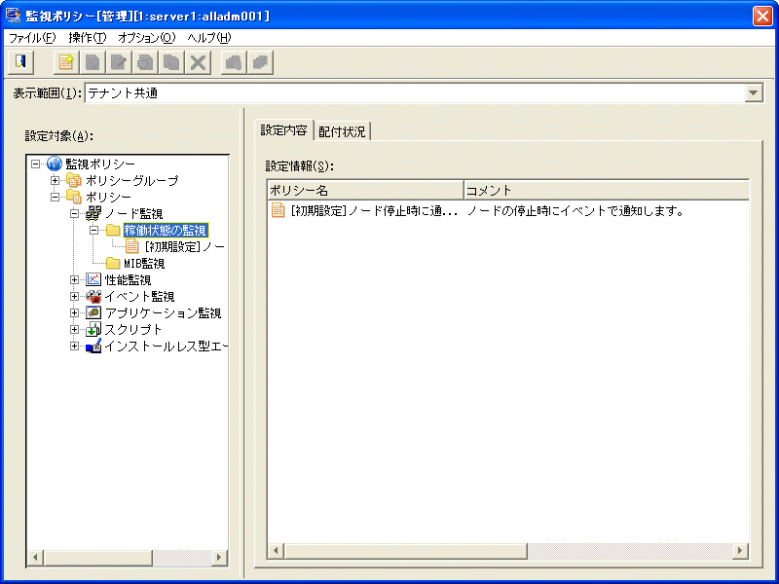
Task: Click document icon of tree [初期設定]ノー item
Action: 131,246
